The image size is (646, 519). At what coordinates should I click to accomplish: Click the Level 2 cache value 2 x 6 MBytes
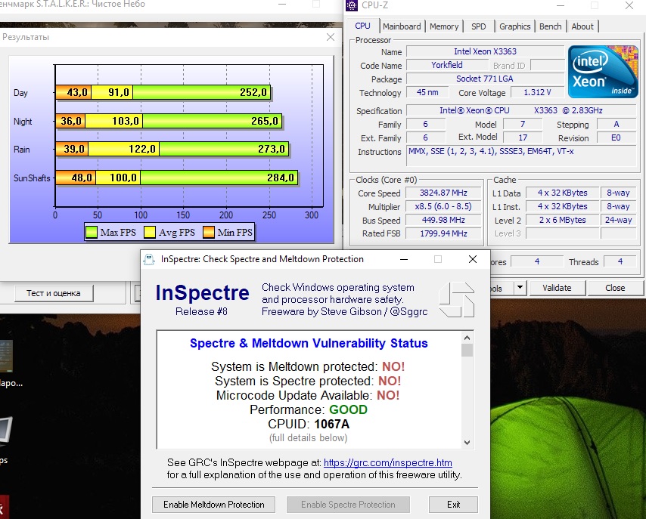click(562, 220)
